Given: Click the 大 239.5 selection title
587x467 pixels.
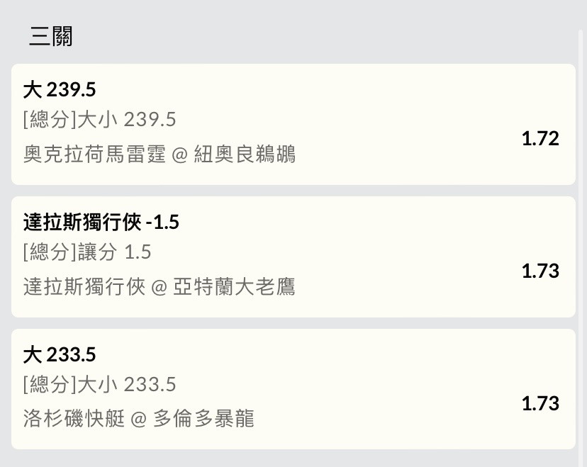Looking at the screenshot, I should pos(60,90).
